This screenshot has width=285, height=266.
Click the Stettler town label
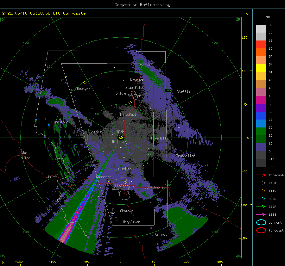point(185,91)
